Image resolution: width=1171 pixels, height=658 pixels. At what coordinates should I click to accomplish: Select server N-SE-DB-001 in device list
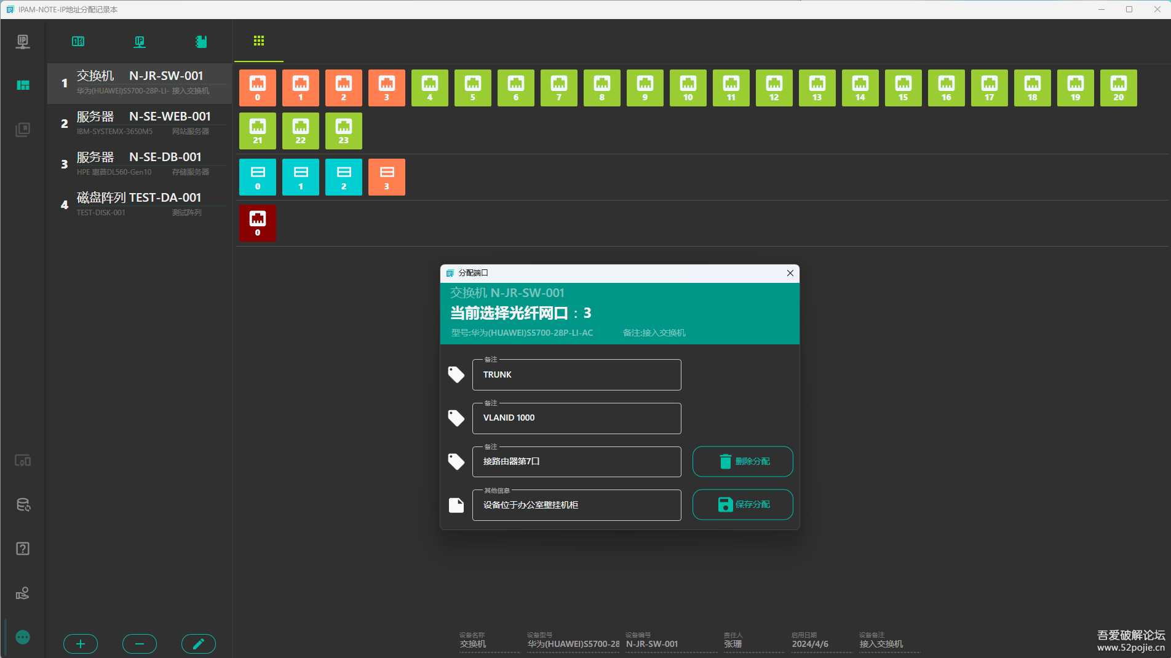pos(140,164)
